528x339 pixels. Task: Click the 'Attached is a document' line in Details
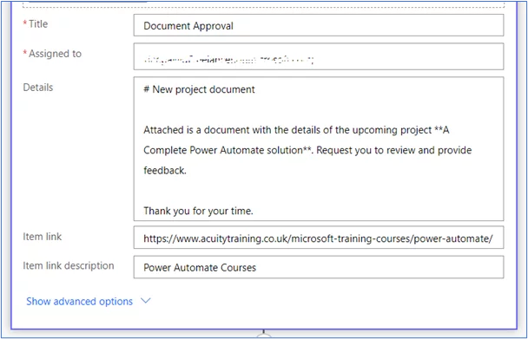[x=296, y=130]
